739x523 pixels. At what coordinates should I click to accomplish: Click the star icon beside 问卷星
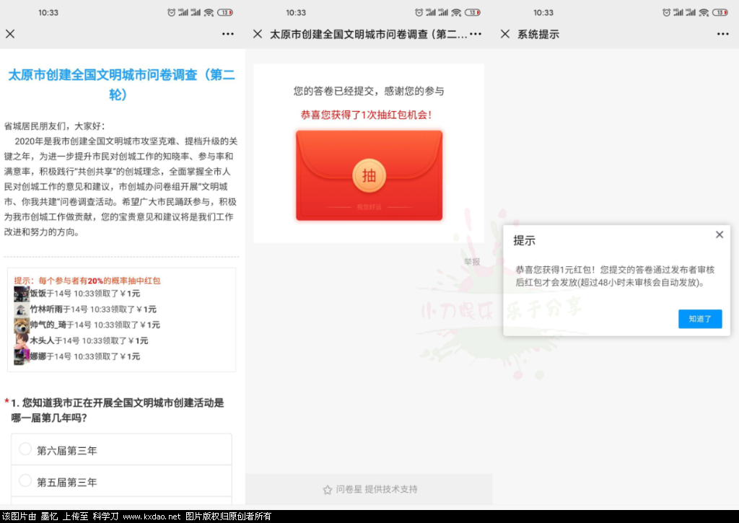[x=327, y=490]
